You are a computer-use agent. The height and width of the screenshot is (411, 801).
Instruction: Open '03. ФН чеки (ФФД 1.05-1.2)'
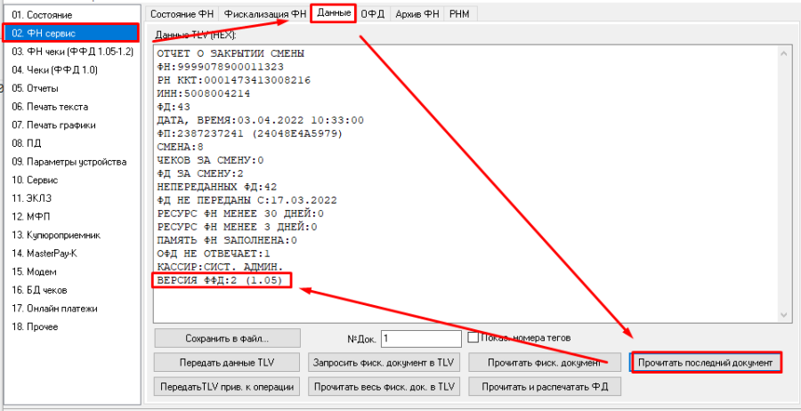[69, 52]
